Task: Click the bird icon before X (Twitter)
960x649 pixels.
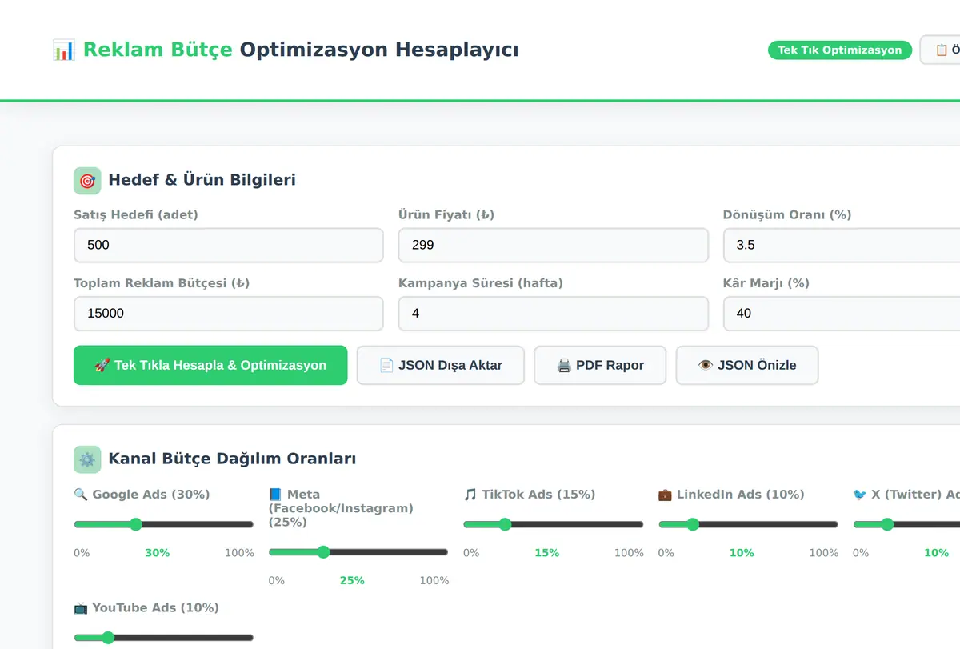Action: [860, 495]
